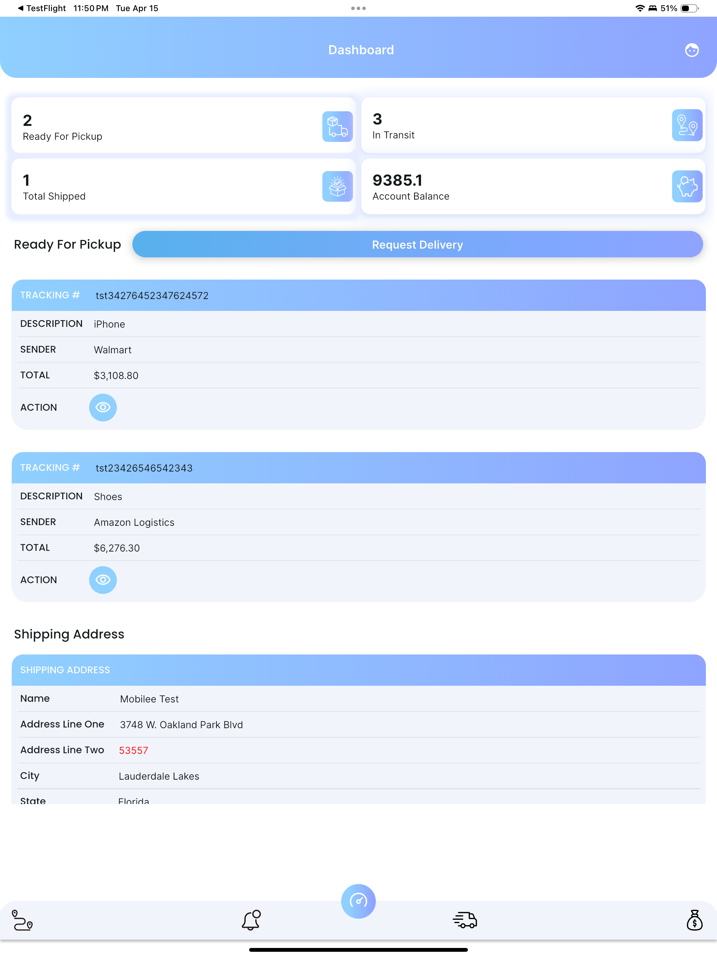
Task: Select the center dashboard gauge tab
Action: click(358, 901)
